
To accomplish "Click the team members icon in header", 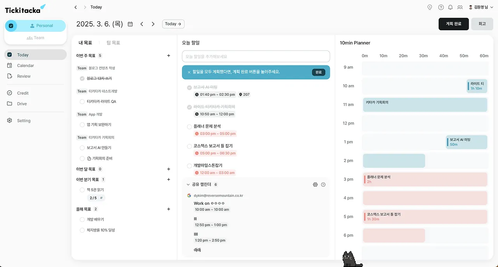I will [x=460, y=7].
